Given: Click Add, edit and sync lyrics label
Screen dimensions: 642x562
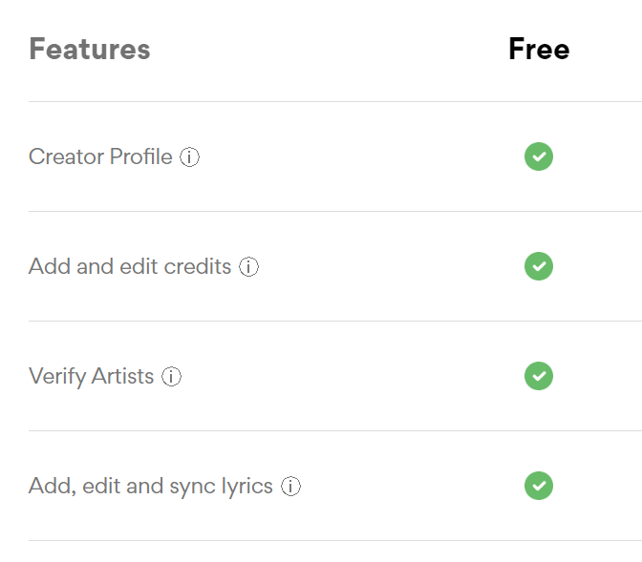Looking at the screenshot, I should coord(151,487).
